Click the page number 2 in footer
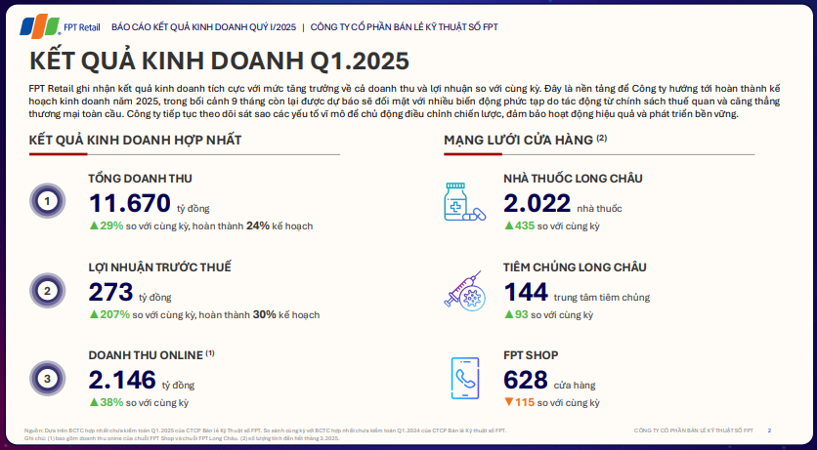This screenshot has height=450, width=817. (x=769, y=430)
